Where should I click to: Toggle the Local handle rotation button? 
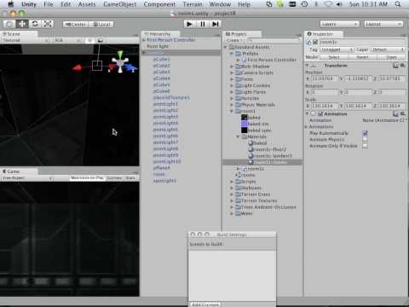point(101,24)
